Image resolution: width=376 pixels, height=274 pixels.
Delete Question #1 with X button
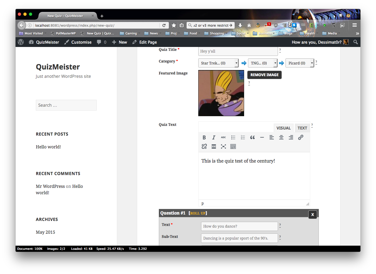(x=313, y=215)
